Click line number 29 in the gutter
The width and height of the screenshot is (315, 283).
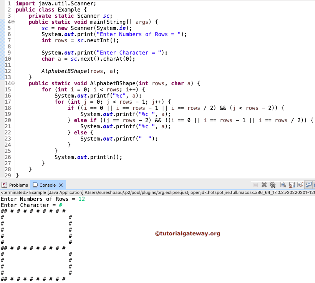[x=8, y=175]
